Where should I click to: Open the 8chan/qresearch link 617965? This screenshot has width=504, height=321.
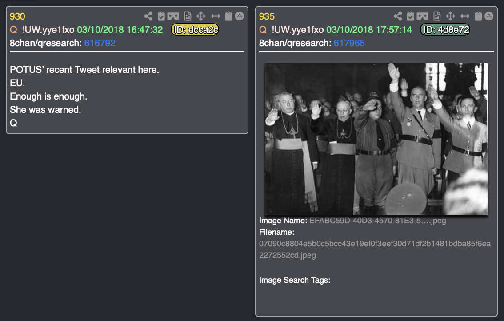pos(349,43)
